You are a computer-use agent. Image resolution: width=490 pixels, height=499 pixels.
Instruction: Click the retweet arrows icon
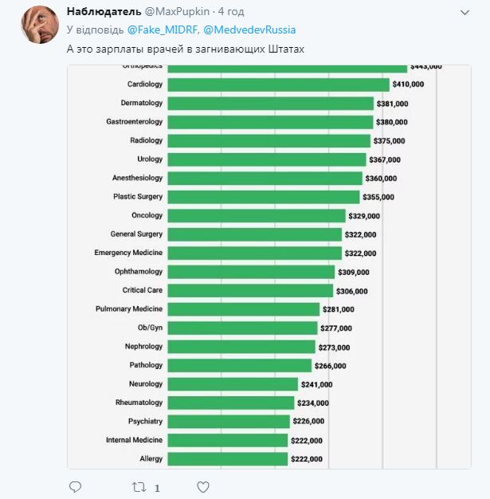click(139, 486)
